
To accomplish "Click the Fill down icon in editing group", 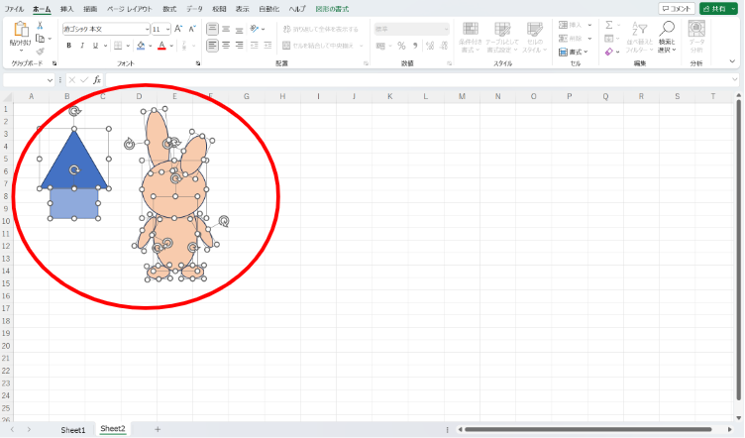I will (x=608, y=38).
